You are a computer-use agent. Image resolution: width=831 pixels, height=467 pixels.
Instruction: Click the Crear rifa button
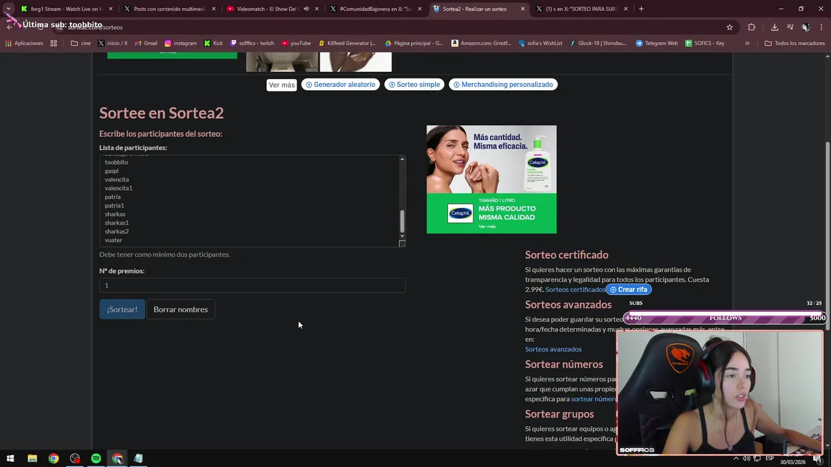628,289
